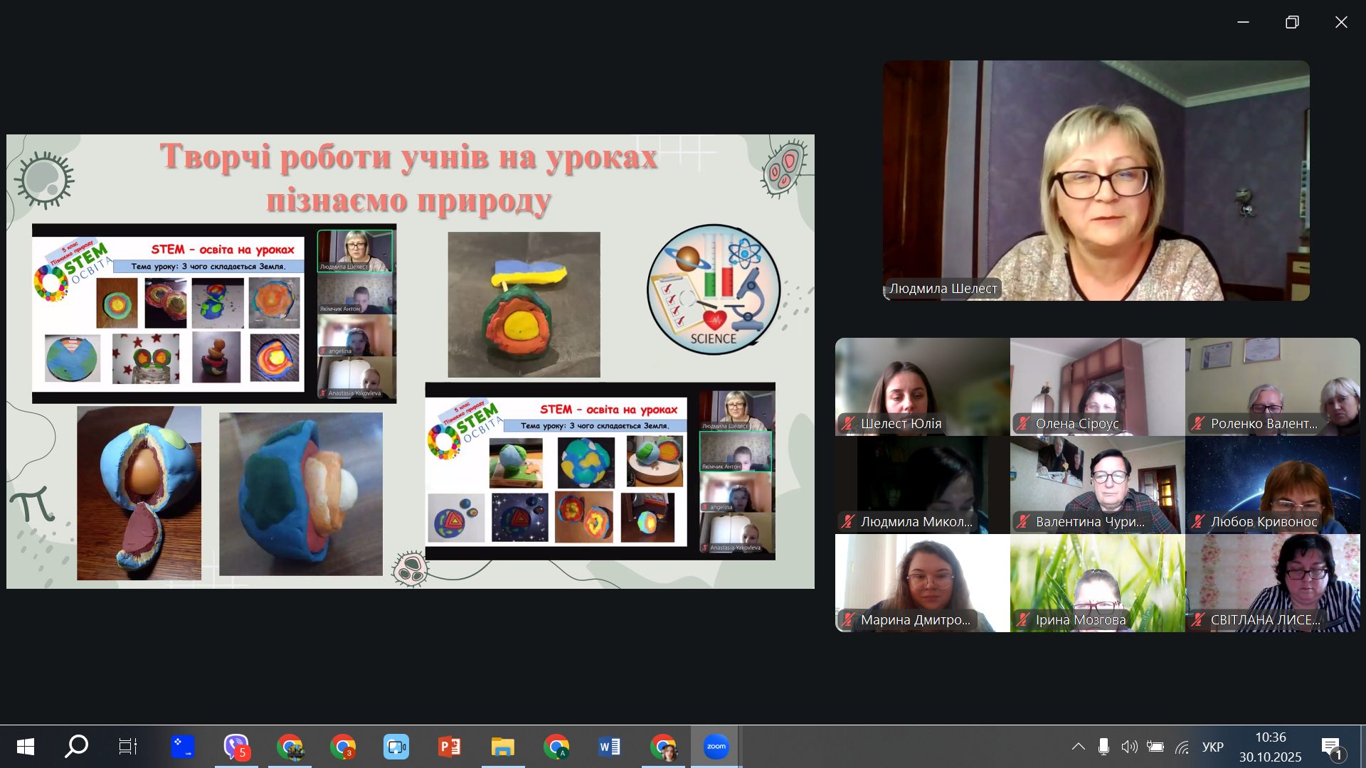Open the notification center icon
This screenshot has width=1366, height=768.
pos(1332,747)
